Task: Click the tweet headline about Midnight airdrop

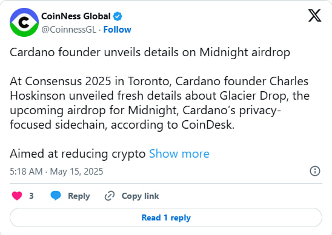Action: (150, 52)
